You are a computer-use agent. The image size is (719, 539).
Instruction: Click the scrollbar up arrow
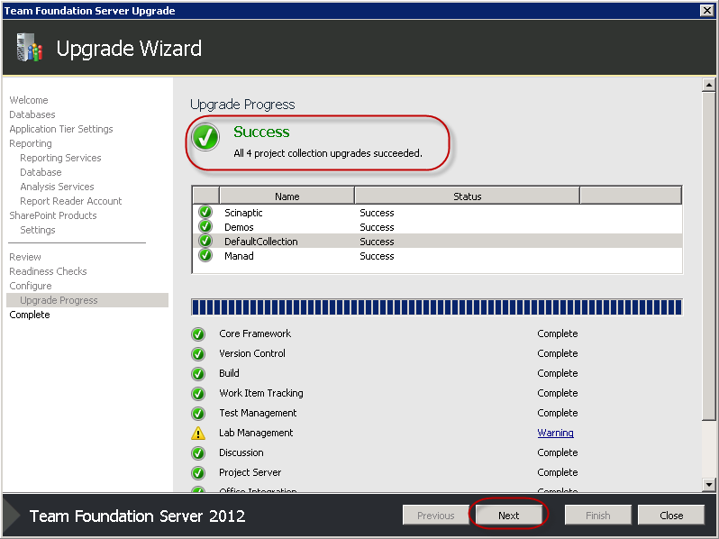[x=708, y=86]
